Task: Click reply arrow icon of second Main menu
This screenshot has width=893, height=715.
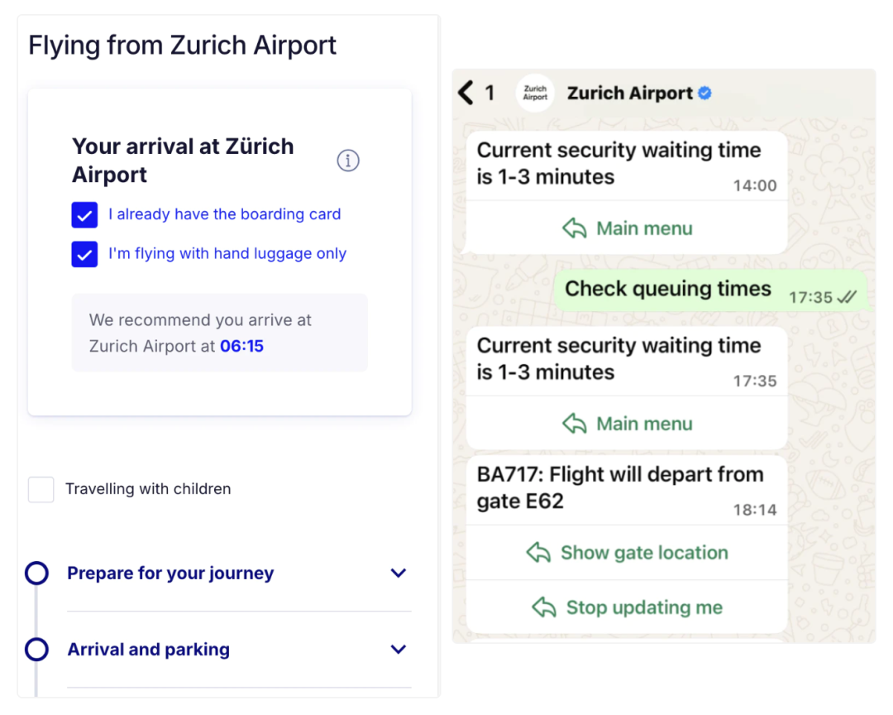Action: 574,424
